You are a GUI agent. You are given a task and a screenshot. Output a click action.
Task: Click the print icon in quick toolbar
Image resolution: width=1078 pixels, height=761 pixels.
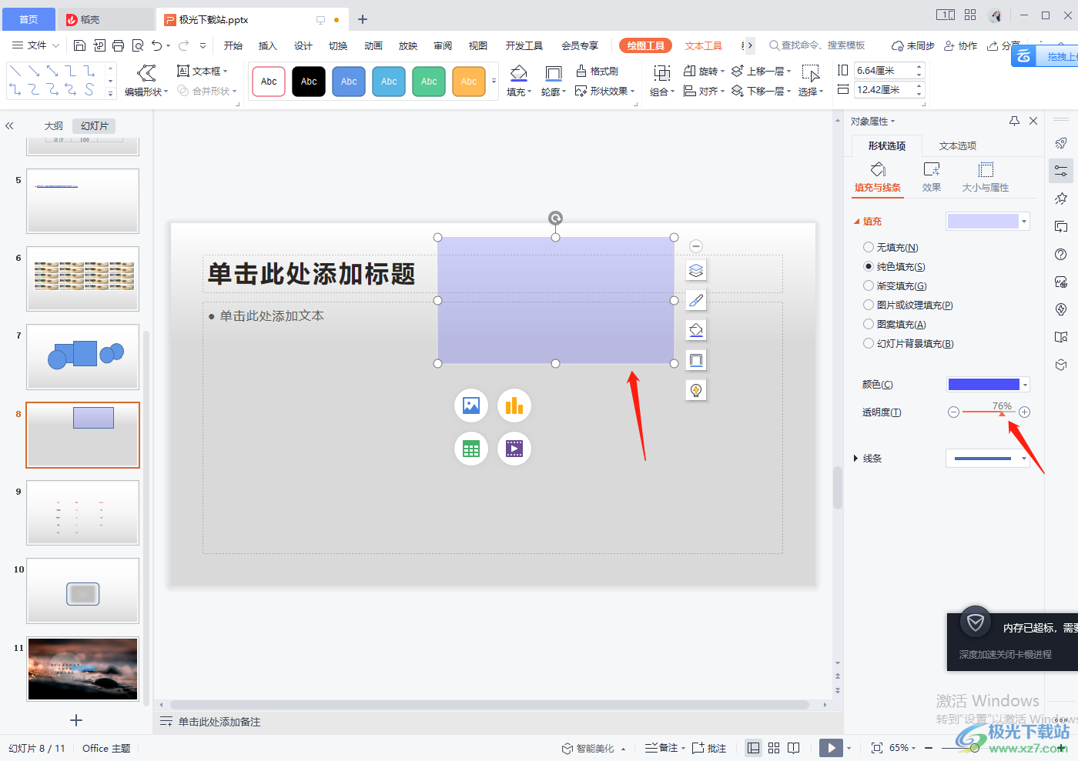click(118, 45)
